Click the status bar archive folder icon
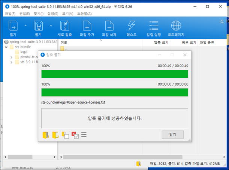This screenshot has width=229, height=170. 139,164
